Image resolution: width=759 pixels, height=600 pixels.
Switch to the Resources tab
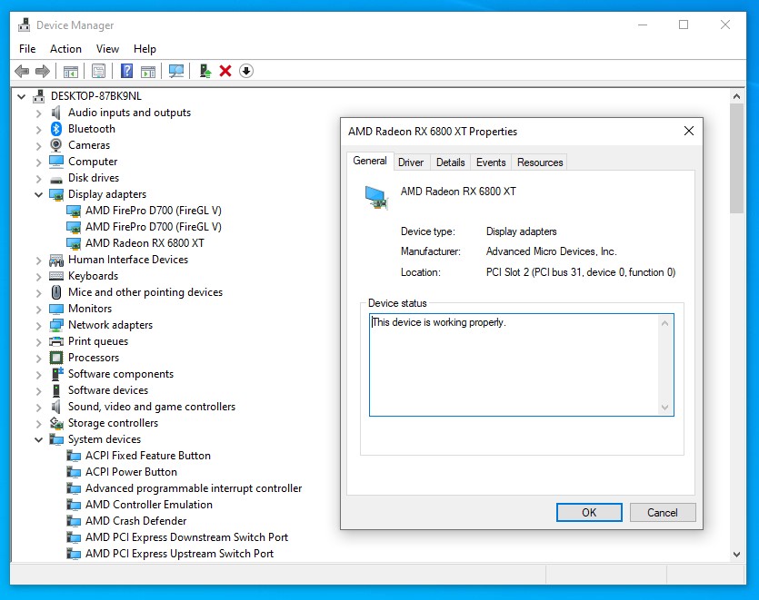click(540, 162)
